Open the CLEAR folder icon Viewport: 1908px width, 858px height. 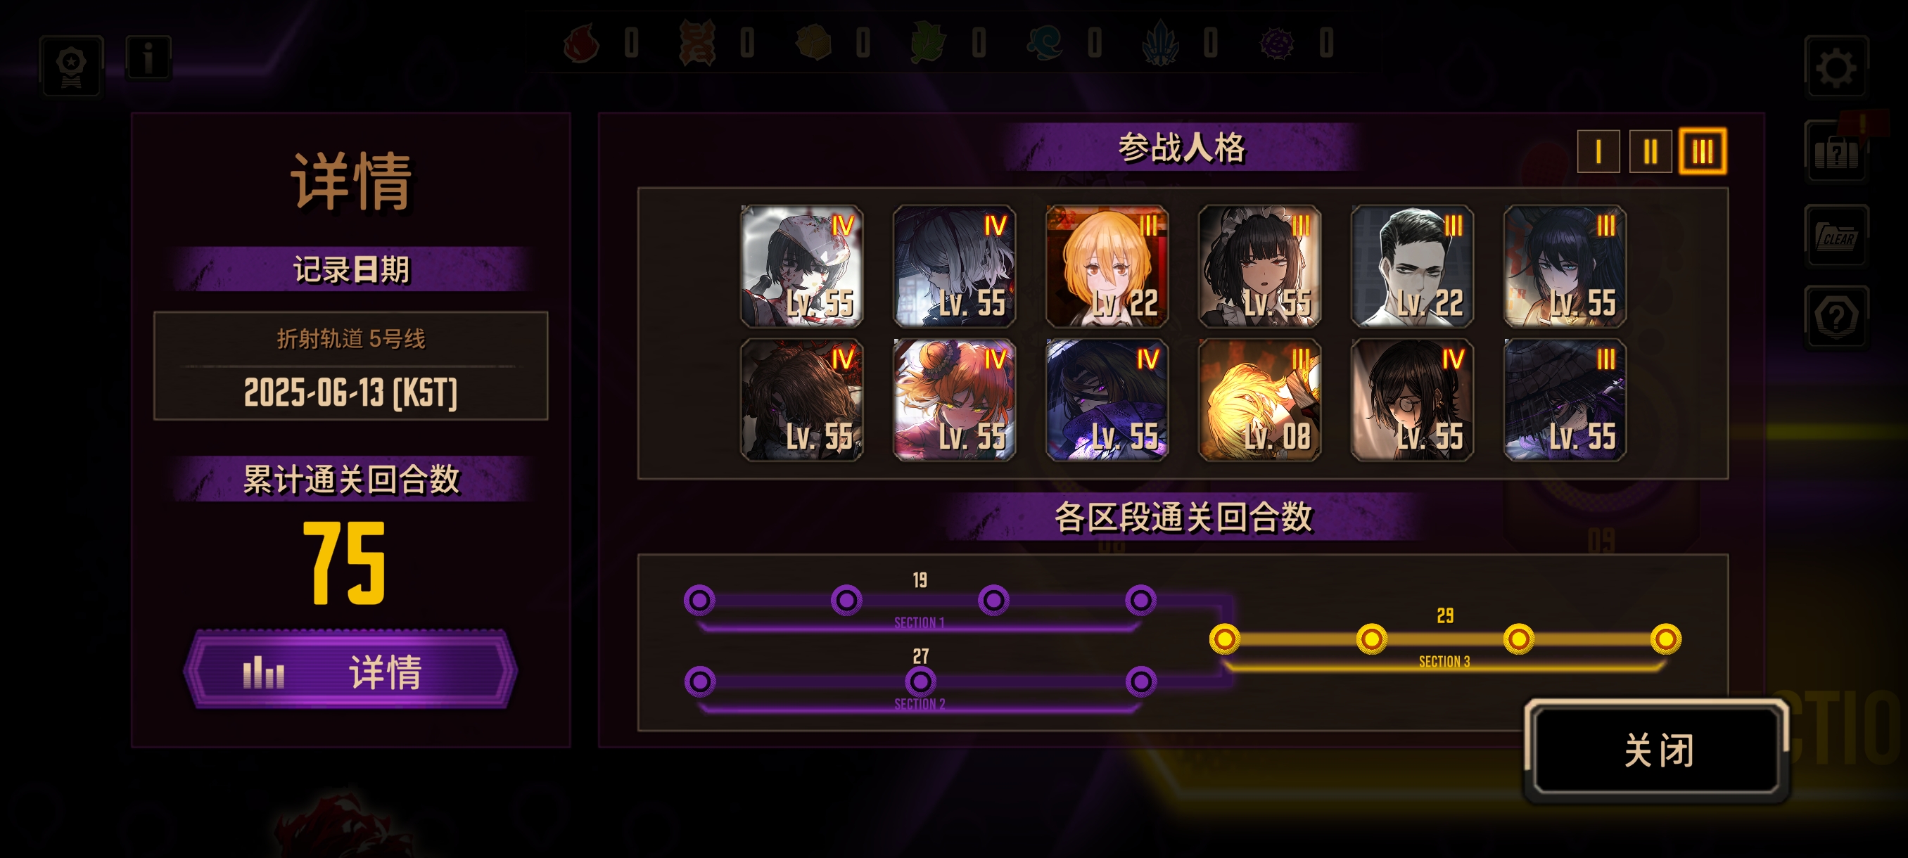click(x=1836, y=236)
